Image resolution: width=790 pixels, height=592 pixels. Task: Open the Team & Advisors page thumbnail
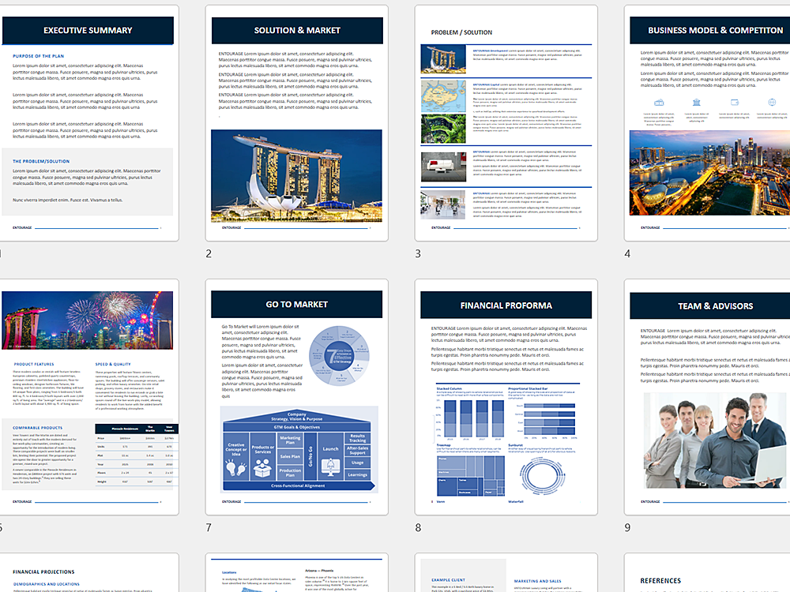[x=707, y=397]
